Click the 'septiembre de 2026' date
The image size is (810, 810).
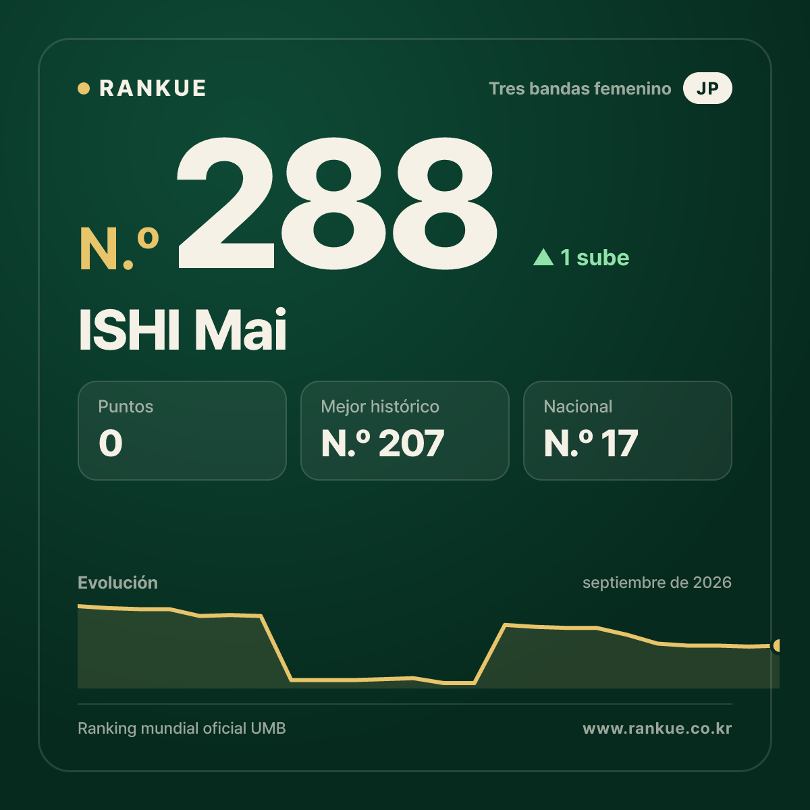[657, 583]
